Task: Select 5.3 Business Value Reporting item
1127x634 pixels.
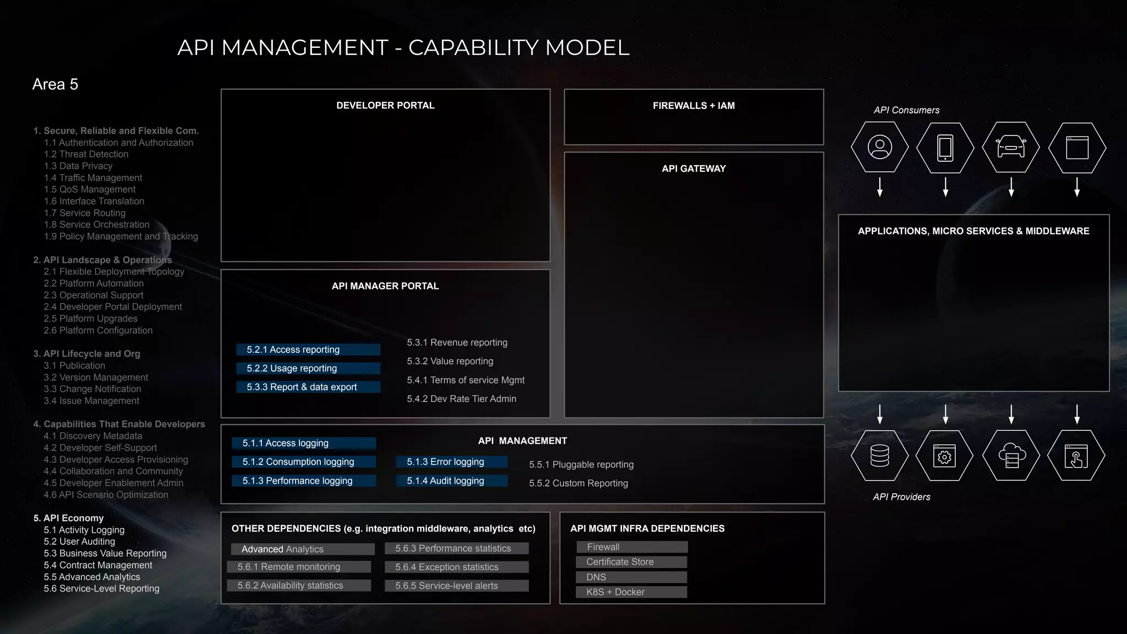Action: click(x=105, y=553)
